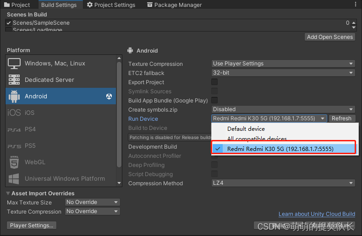Collapse the Asset Import Overrides section
The image size is (362, 236).
click(x=9, y=193)
